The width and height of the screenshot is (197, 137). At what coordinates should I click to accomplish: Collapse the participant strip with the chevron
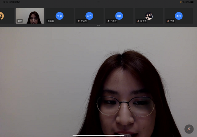click(98, 25)
